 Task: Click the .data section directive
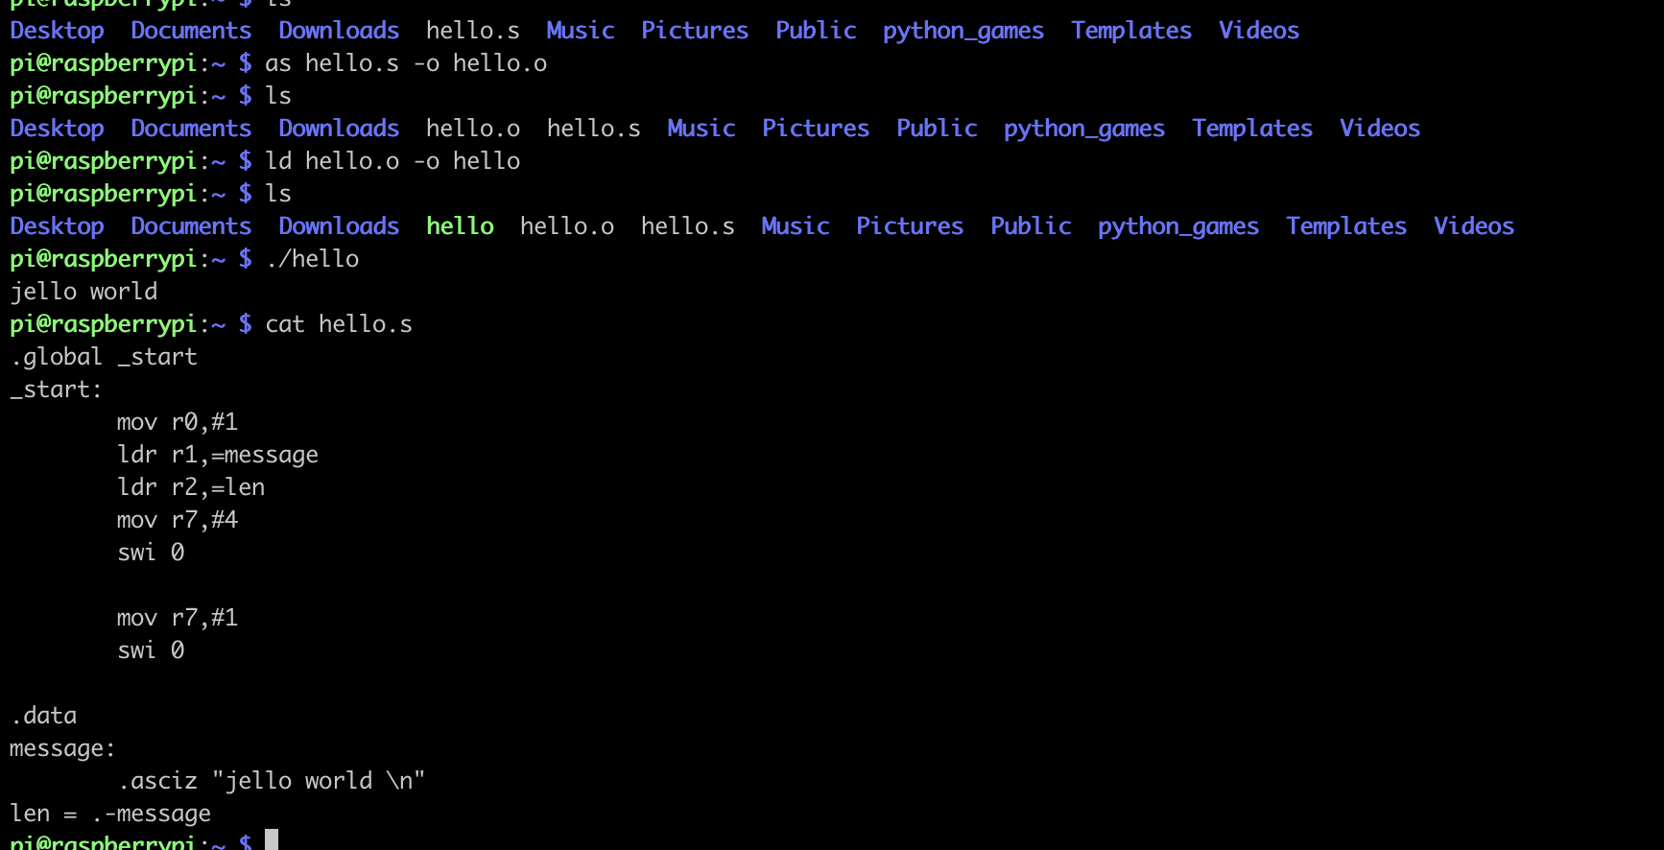point(44,716)
